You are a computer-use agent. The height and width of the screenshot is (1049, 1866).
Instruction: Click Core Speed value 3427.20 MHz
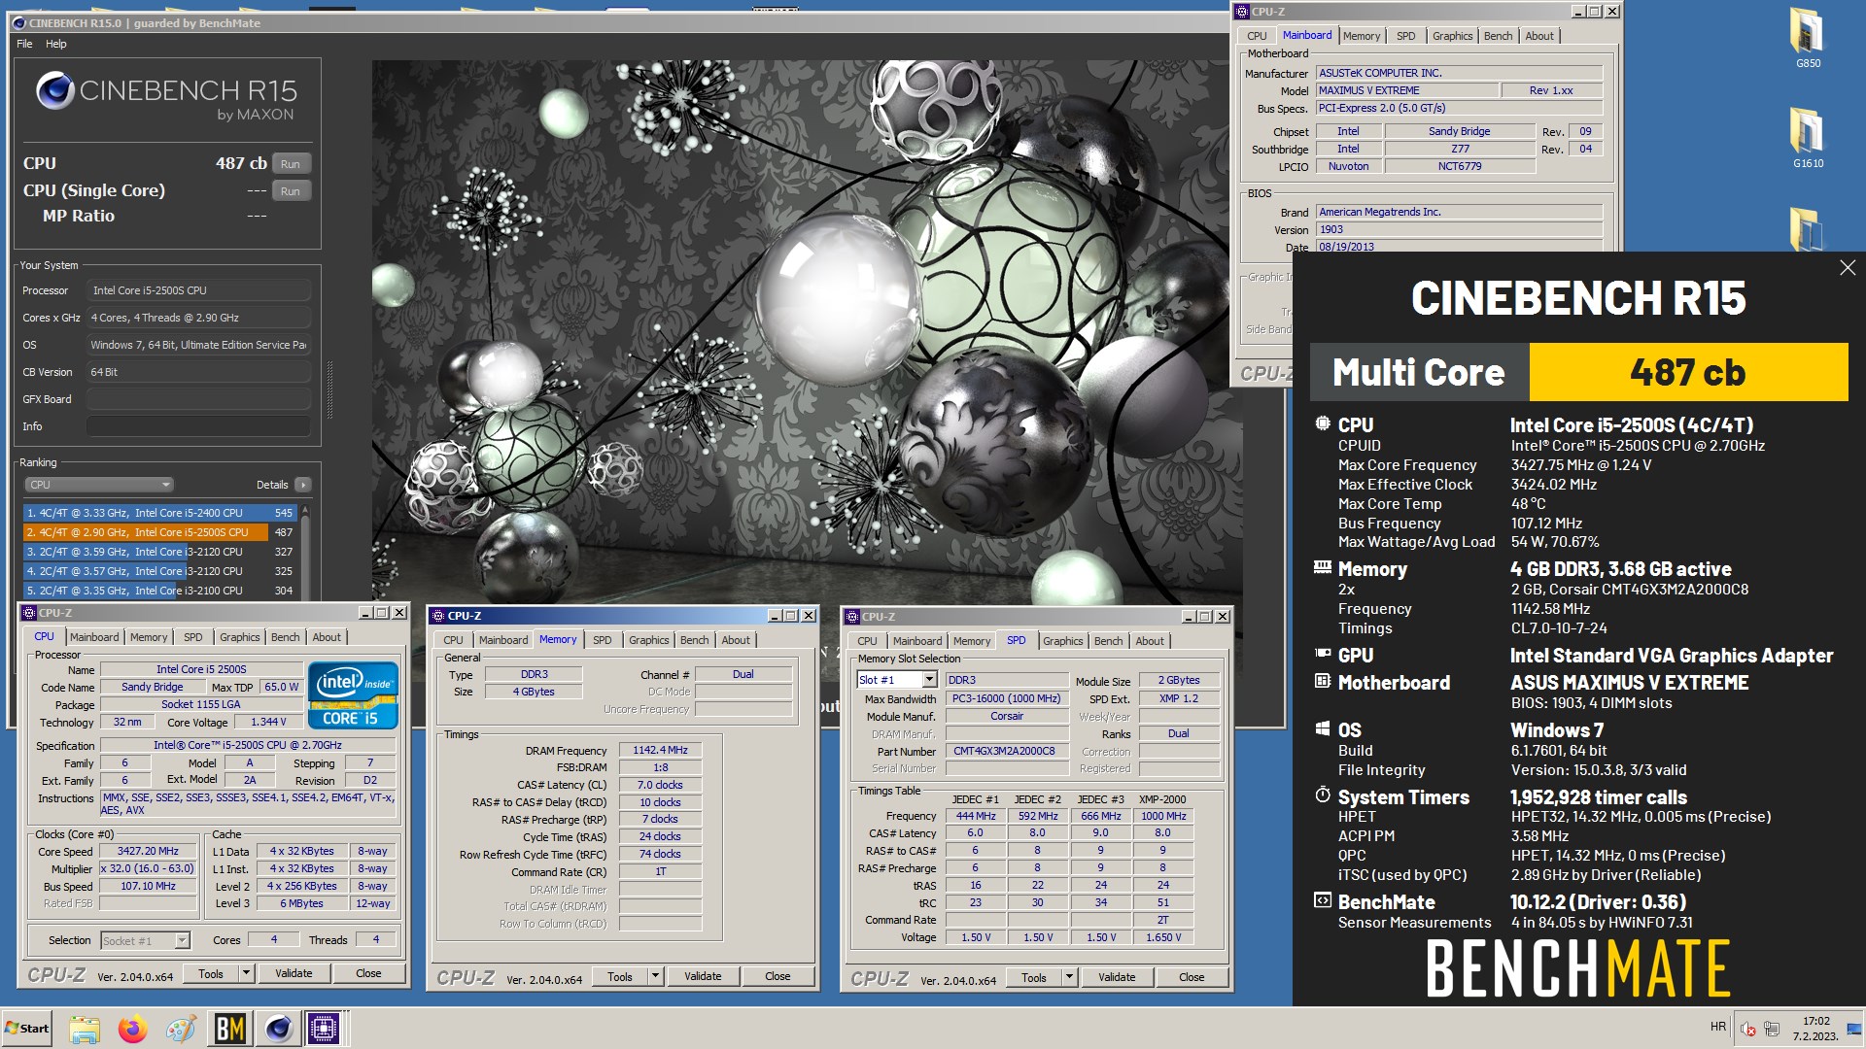[149, 851]
